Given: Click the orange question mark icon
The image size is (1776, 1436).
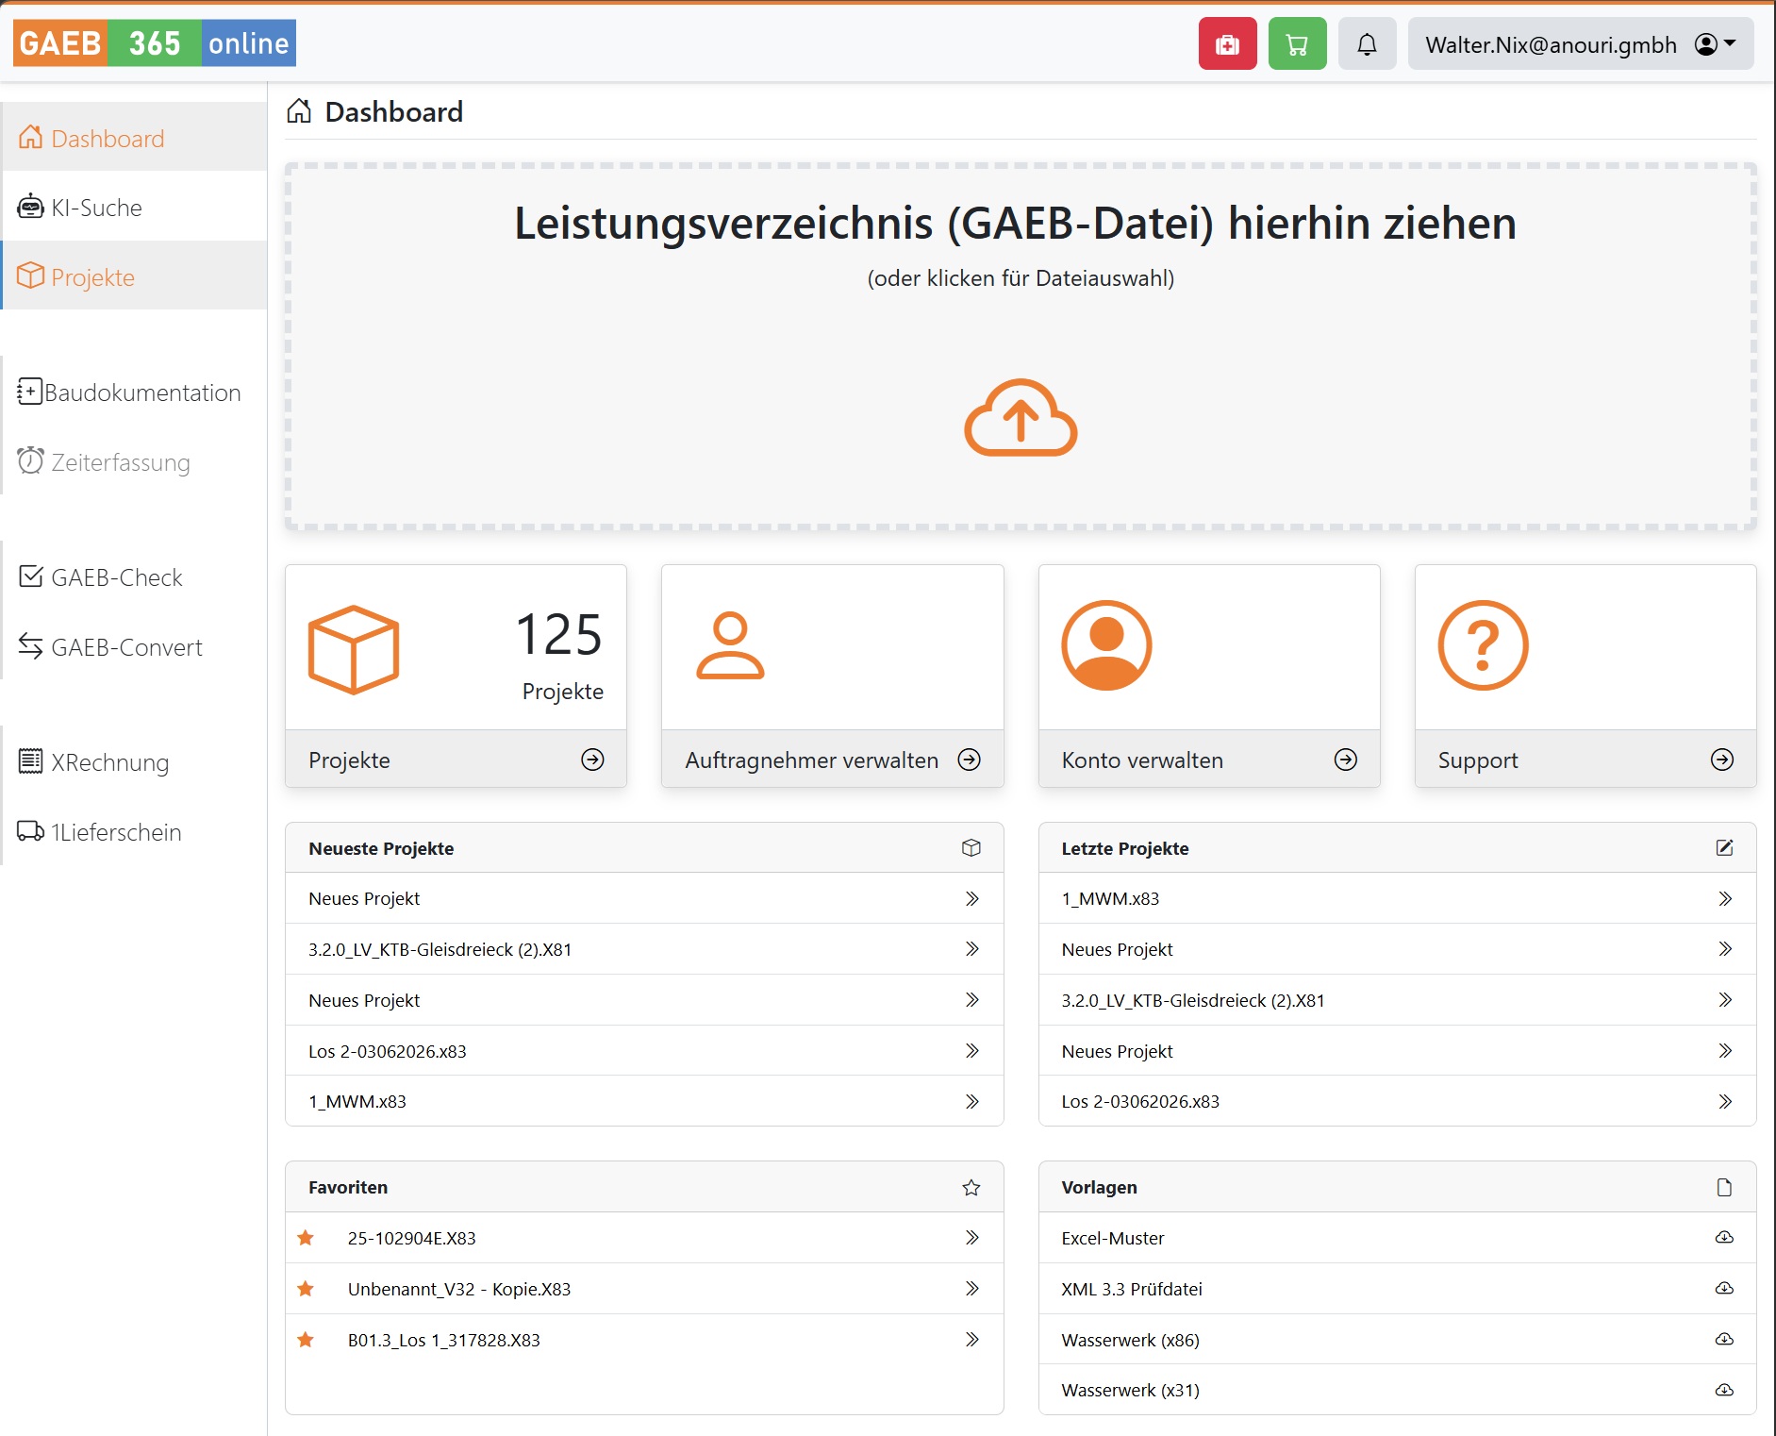Looking at the screenshot, I should tap(1483, 645).
